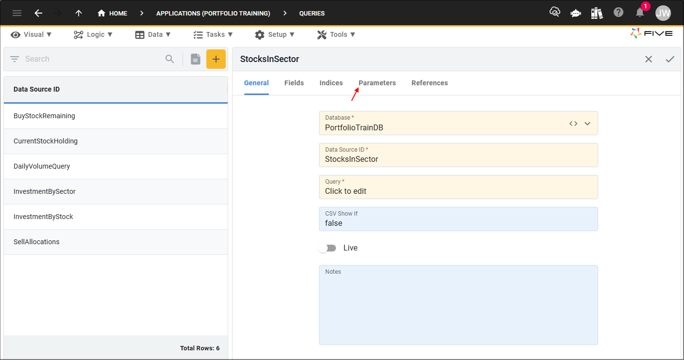The image size is (684, 360).
Task: Open the hamburger navigation menu
Action: click(x=17, y=13)
